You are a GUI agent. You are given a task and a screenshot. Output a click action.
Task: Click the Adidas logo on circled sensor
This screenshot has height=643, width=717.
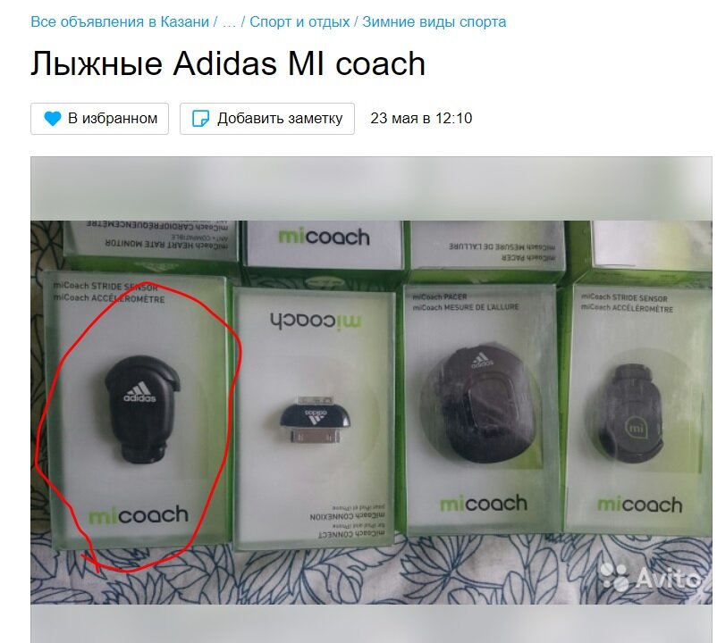point(140,392)
